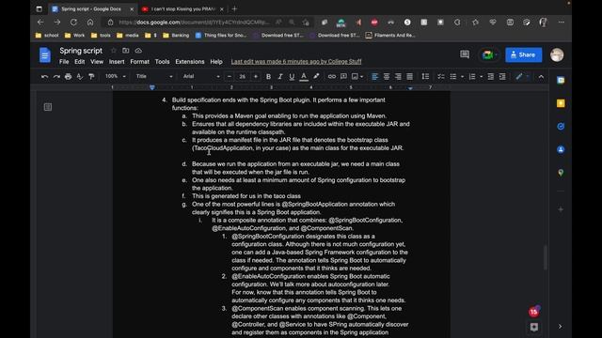The image size is (602, 338).
Task: Reload the page
Action: [73, 23]
